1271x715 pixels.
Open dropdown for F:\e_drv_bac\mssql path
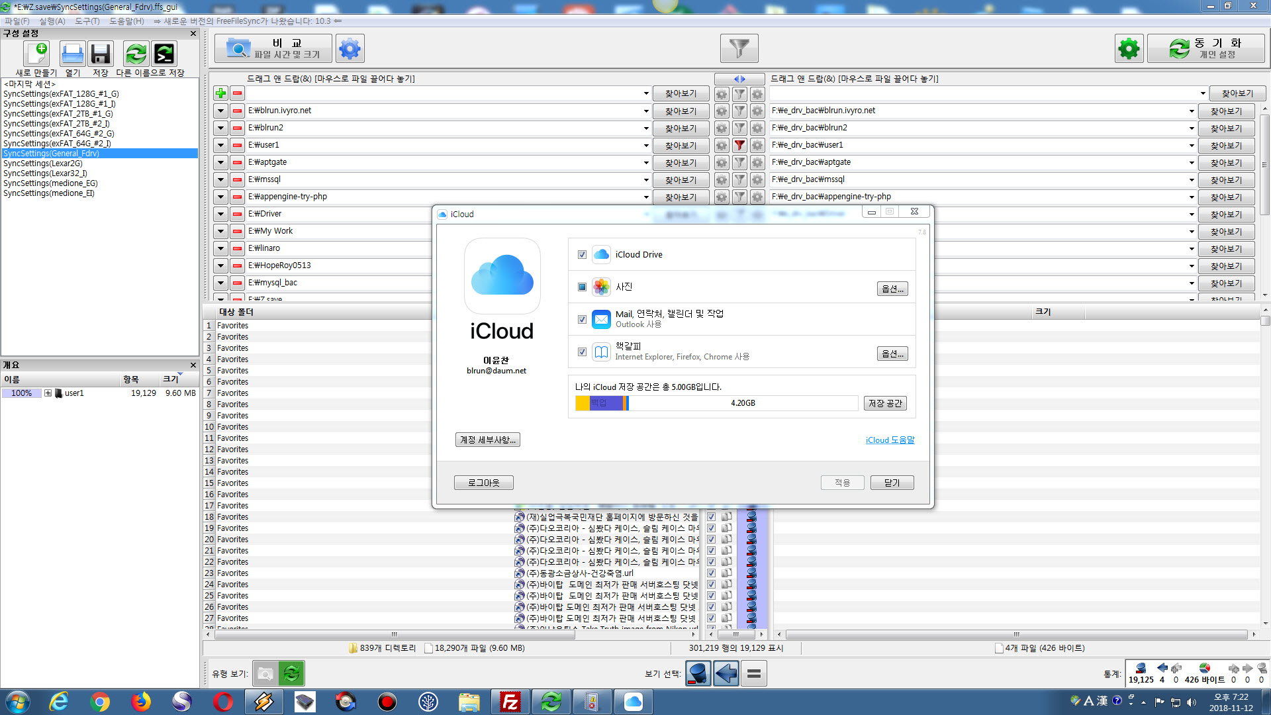pos(1192,179)
